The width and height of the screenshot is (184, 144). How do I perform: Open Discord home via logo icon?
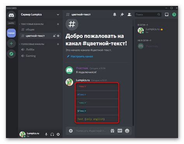click(x=11, y=16)
